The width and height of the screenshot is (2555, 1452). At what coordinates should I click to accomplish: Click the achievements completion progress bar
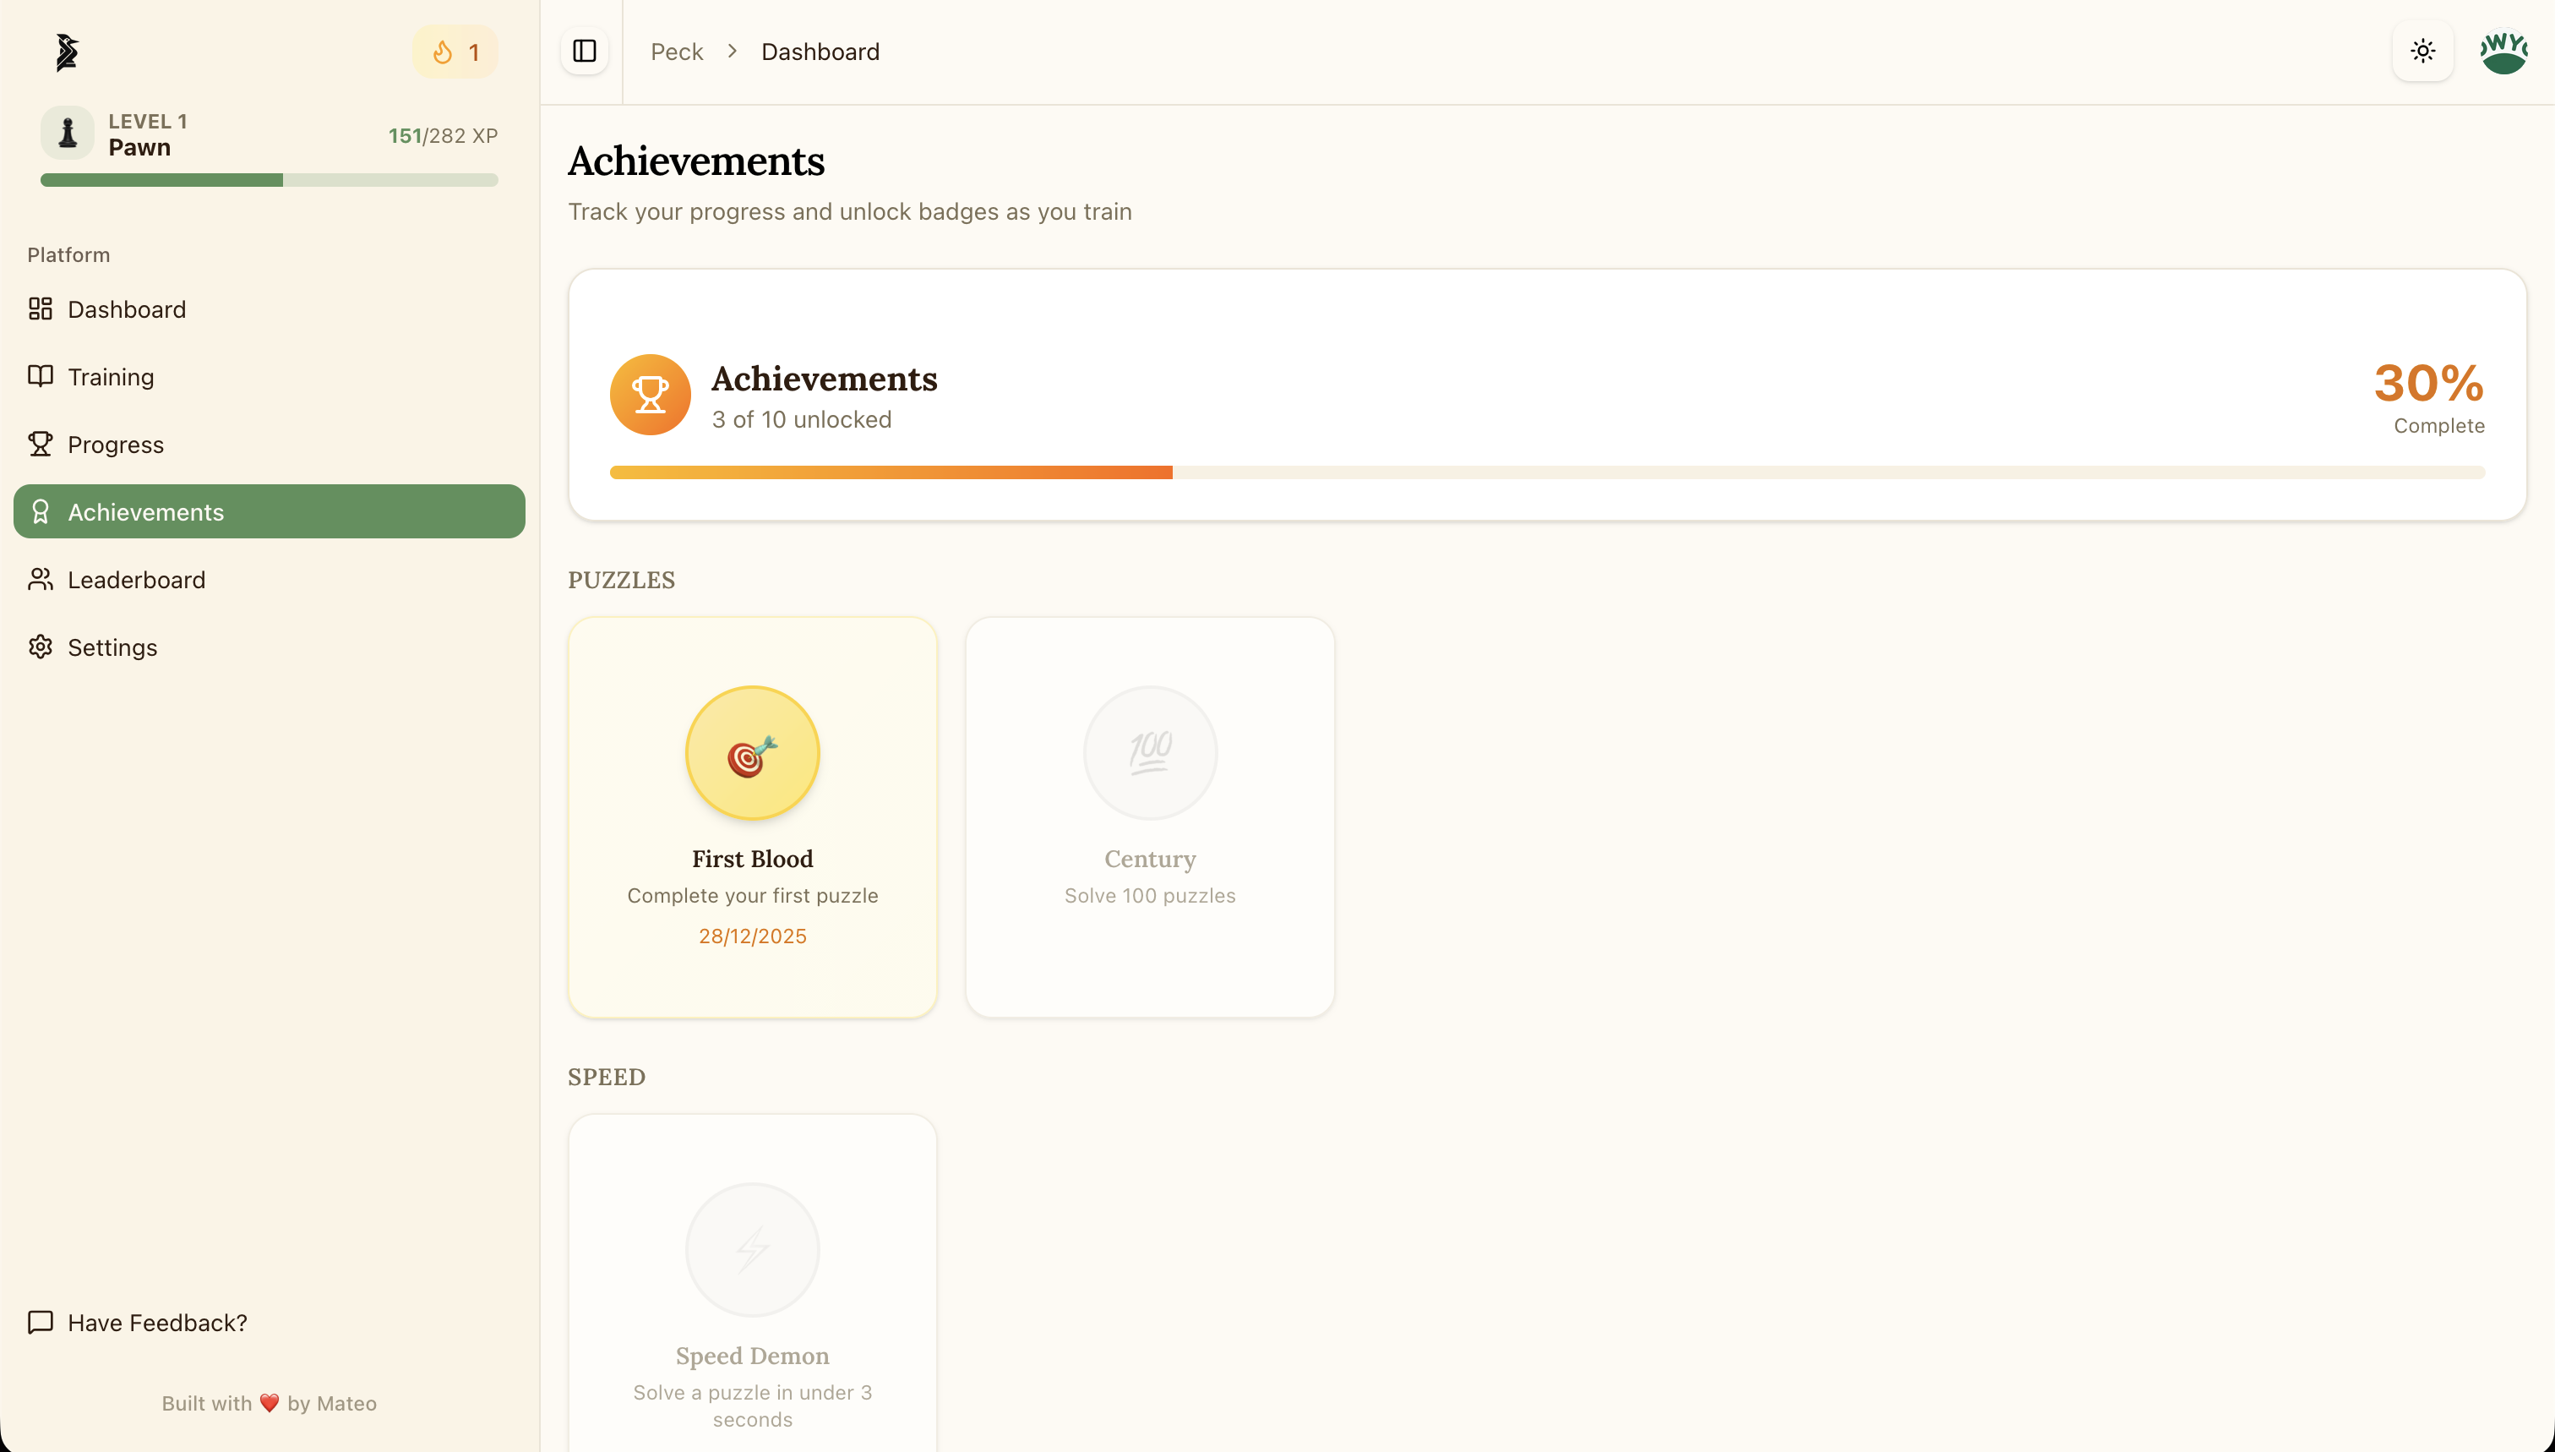coord(1546,472)
